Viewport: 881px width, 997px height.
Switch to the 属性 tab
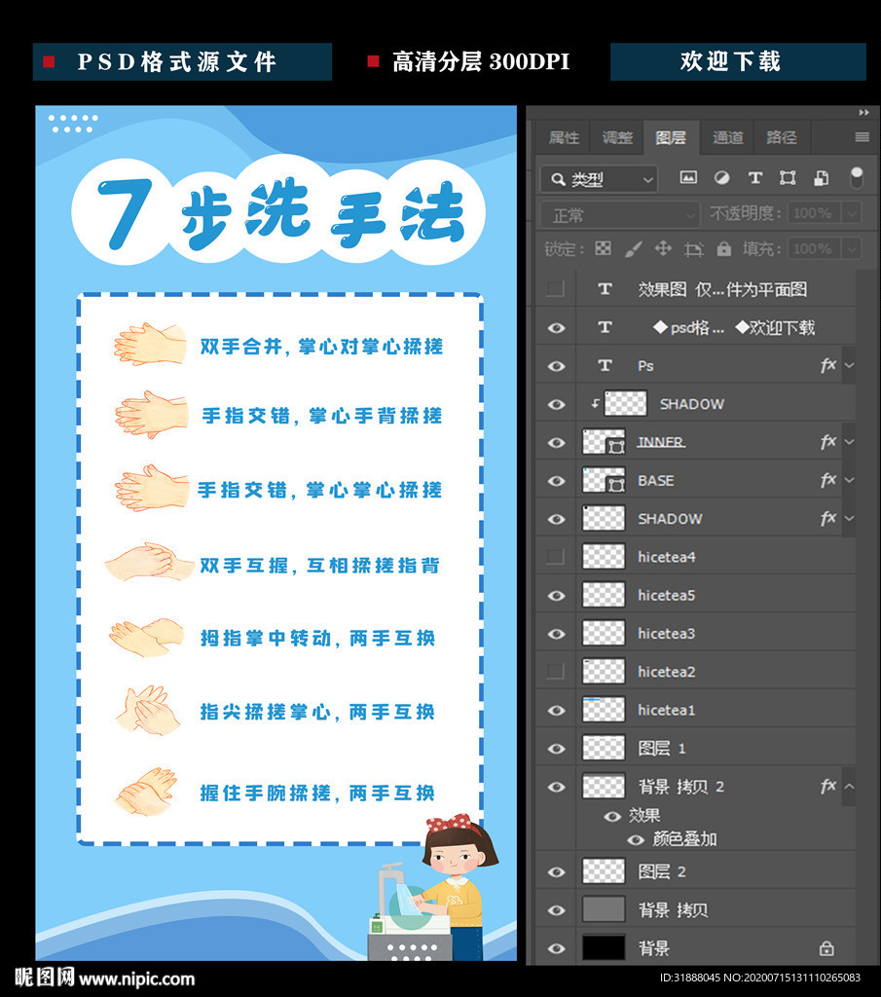pos(564,137)
